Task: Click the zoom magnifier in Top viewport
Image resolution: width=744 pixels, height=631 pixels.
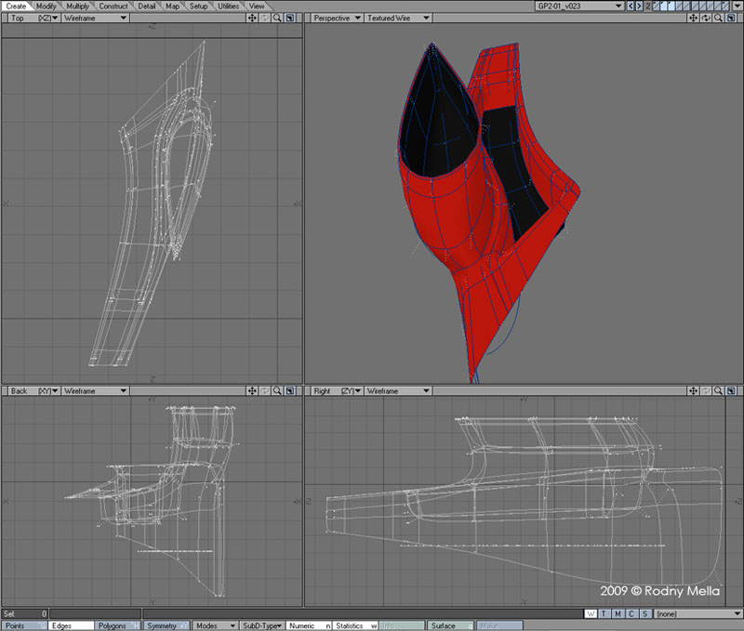Action: [x=277, y=18]
